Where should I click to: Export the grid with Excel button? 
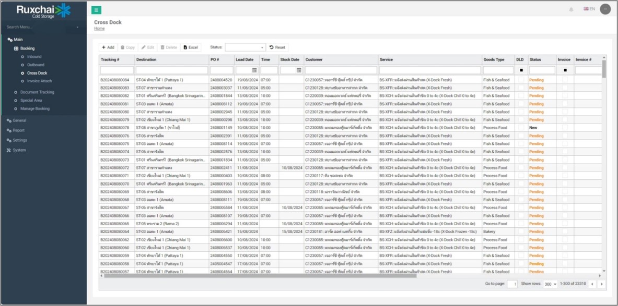point(191,47)
